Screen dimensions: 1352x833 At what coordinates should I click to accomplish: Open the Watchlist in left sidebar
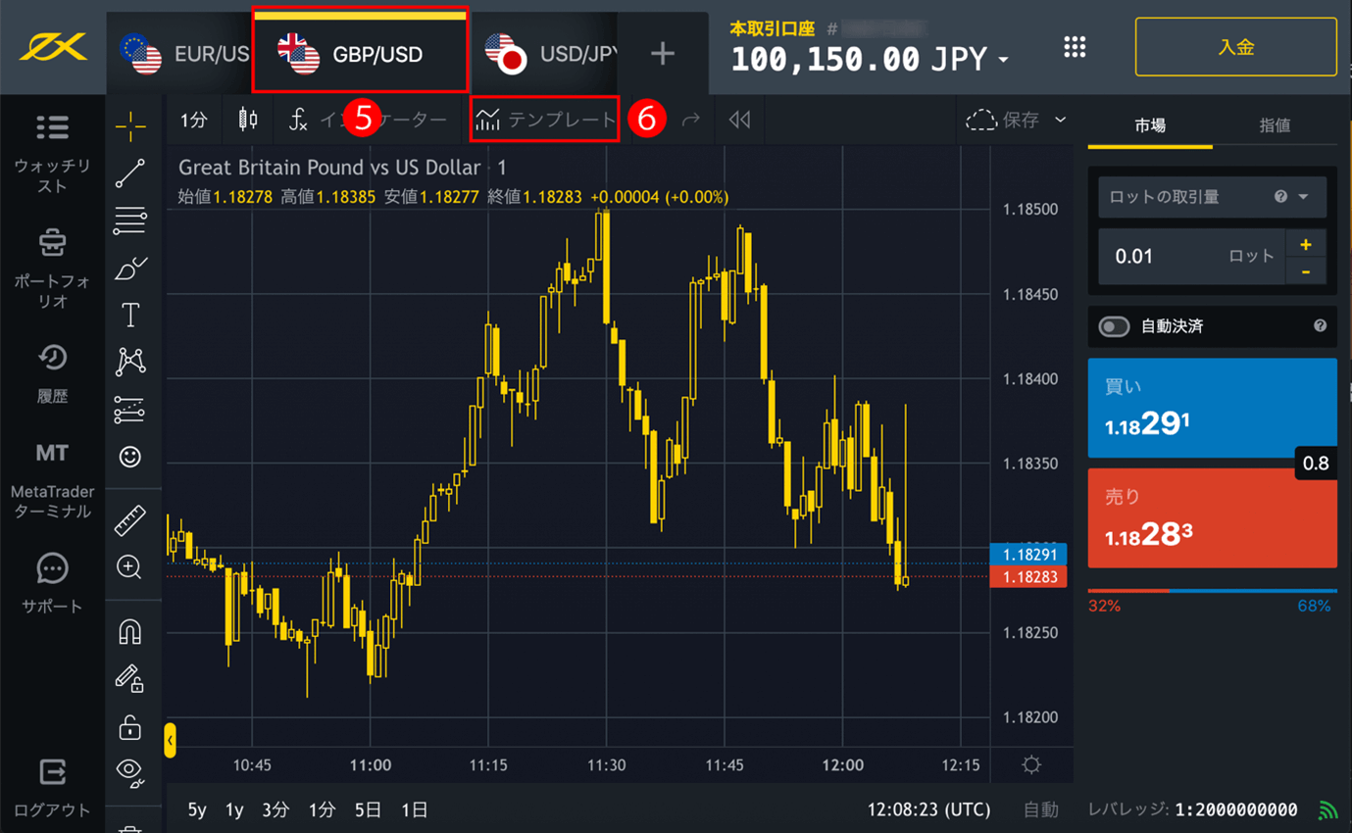click(x=52, y=153)
